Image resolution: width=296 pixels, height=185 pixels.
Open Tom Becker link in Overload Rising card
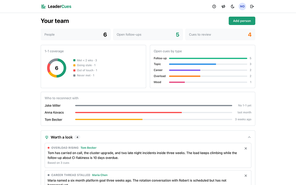(88, 148)
